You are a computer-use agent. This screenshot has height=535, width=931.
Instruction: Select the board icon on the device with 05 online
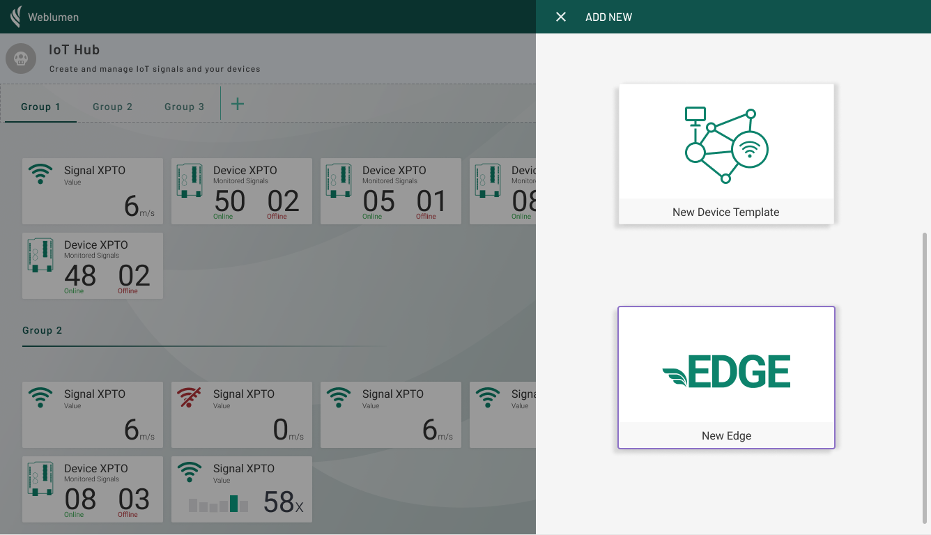pos(339,181)
